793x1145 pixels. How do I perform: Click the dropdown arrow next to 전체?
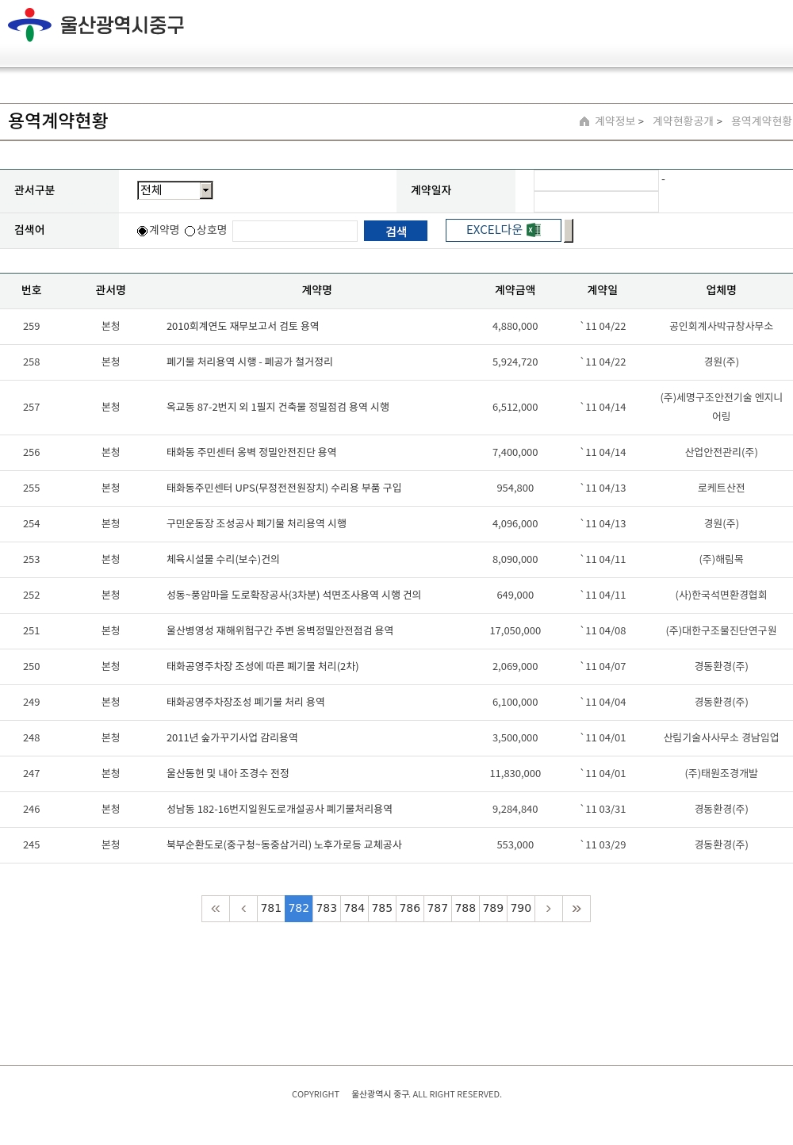(x=206, y=190)
